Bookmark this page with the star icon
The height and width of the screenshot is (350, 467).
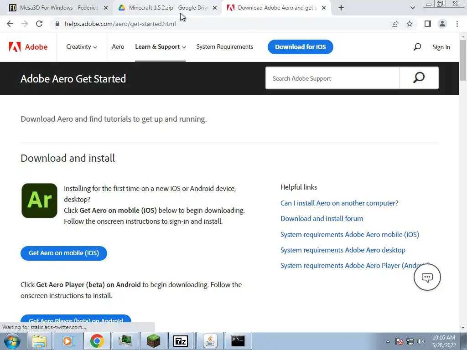410,24
